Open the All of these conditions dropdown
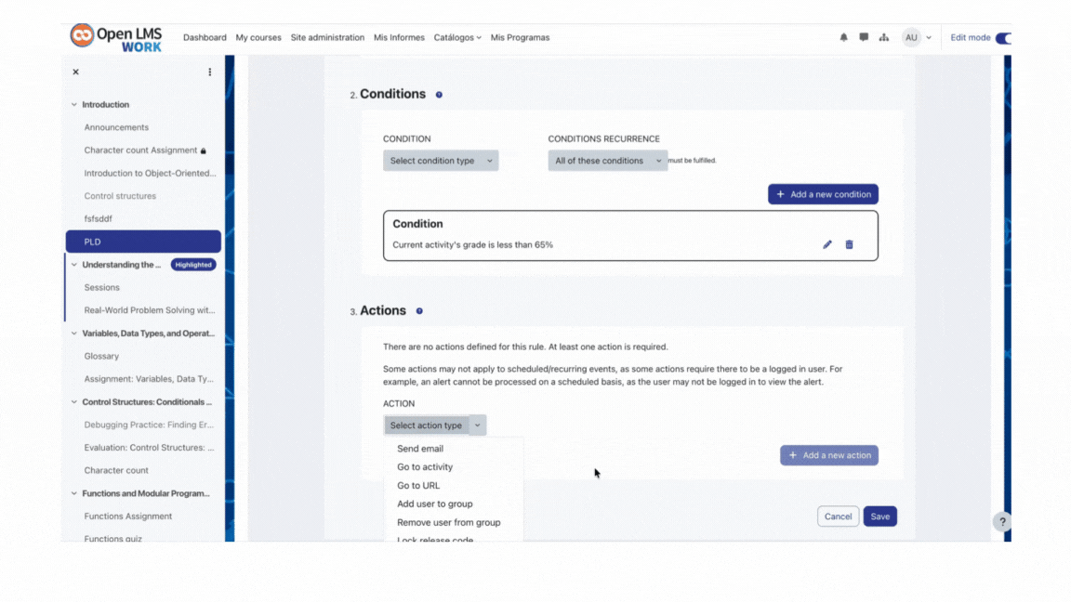Viewport: 1071px width, 602px height. (x=607, y=161)
